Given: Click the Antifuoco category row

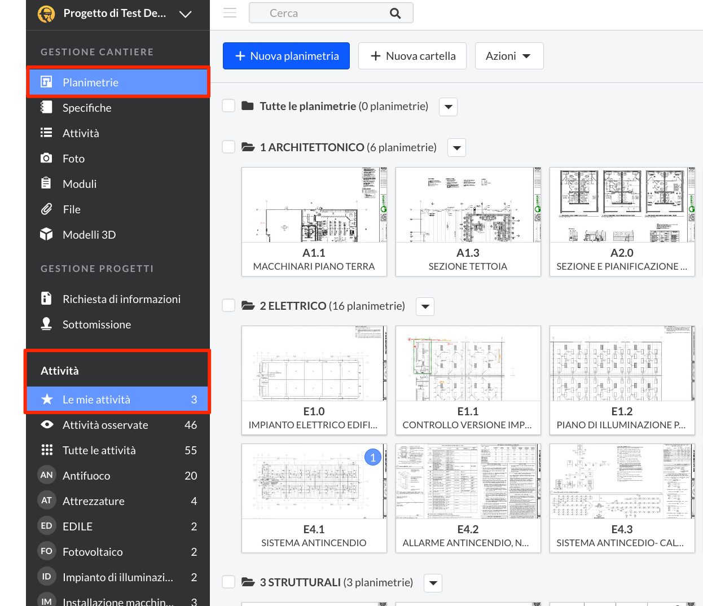Looking at the screenshot, I should click(x=118, y=476).
